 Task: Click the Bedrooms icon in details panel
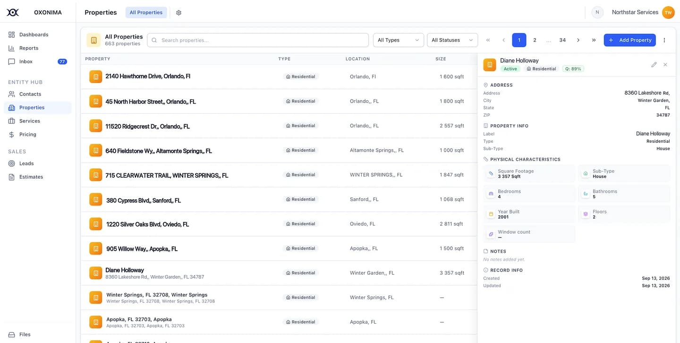coord(491,194)
